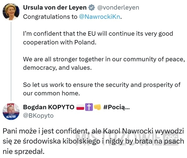Open the truncated #Pocią... hashtag
Viewport: 187px width, 158px height.
116,107
